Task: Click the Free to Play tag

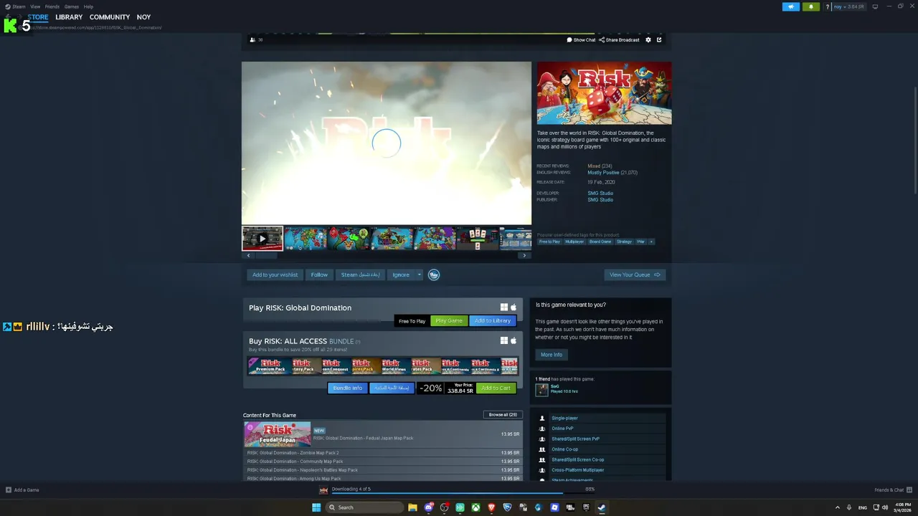Action: (x=549, y=242)
